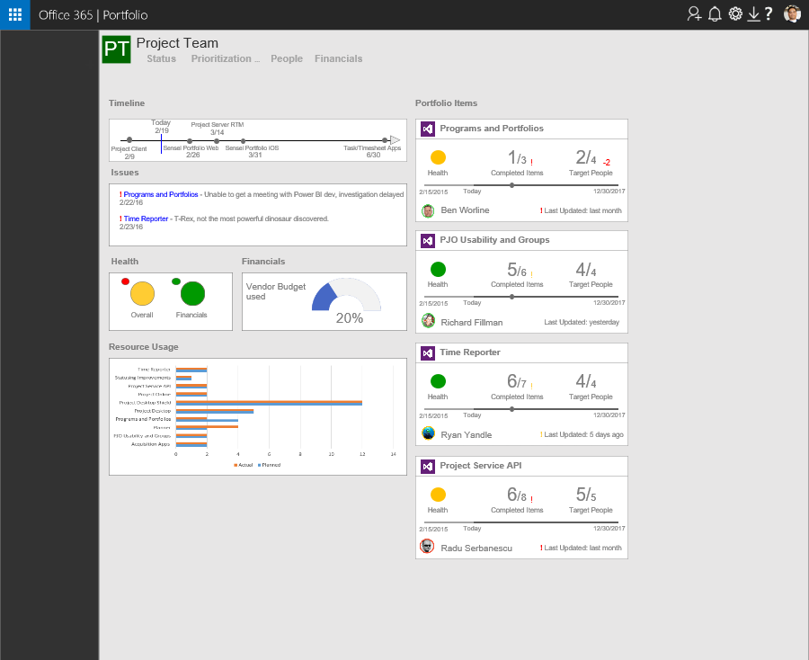Click Visual Studio icon on PJO Usability card
Image resolution: width=809 pixels, height=660 pixels.
click(428, 240)
